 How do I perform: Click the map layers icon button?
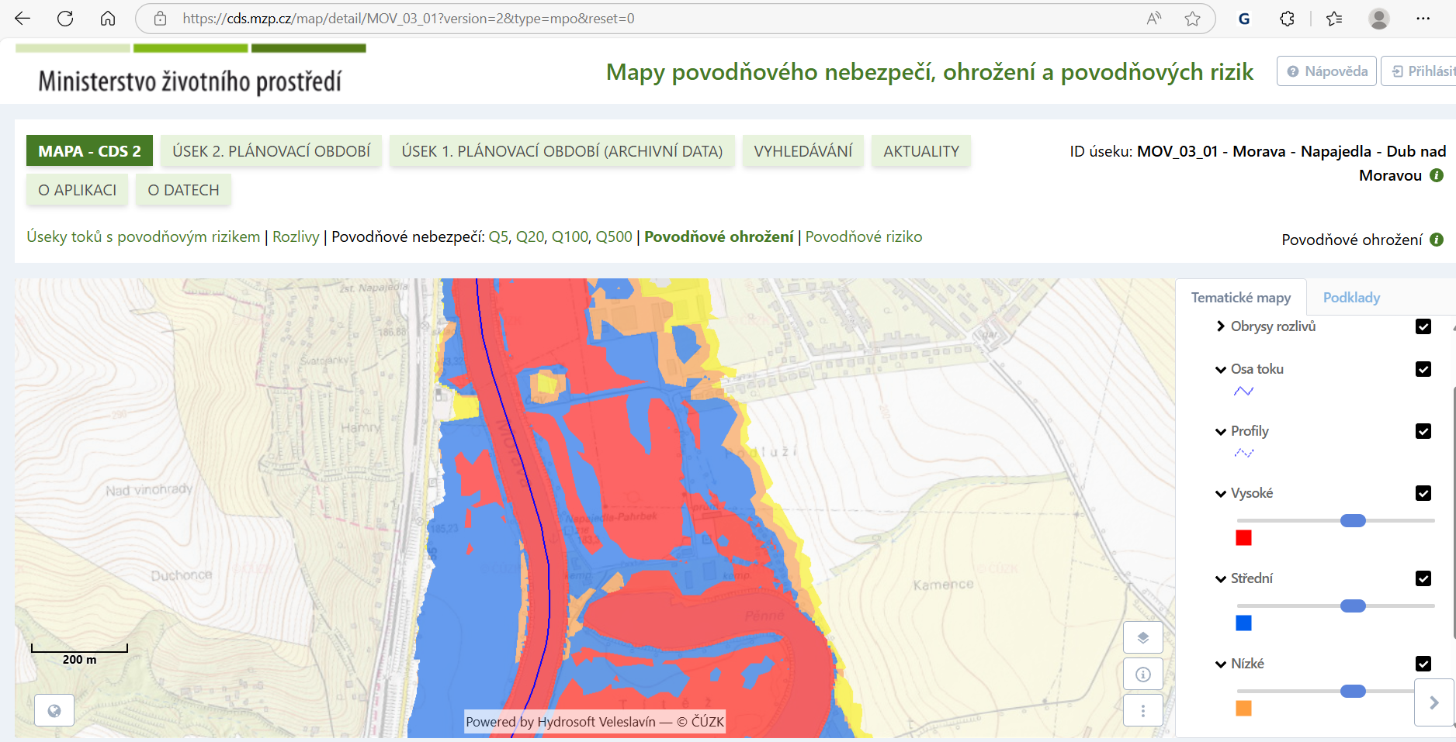pos(1142,637)
